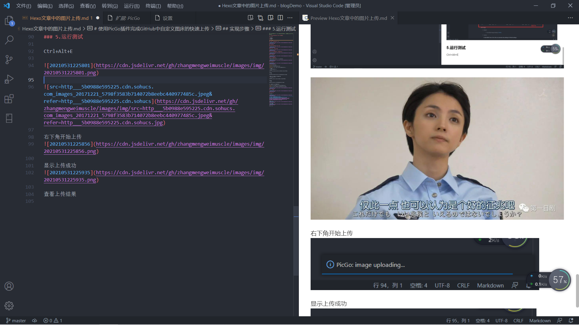Open the 20210531225935.png CDN link on line 102
Screen dimensions: 579x325
(x=180, y=173)
